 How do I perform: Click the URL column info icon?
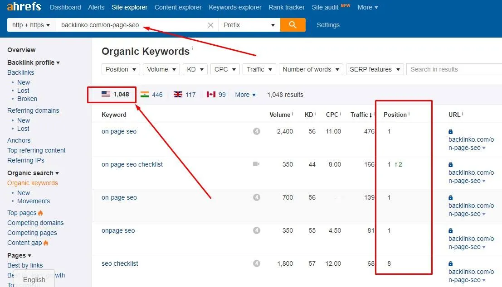462,114
